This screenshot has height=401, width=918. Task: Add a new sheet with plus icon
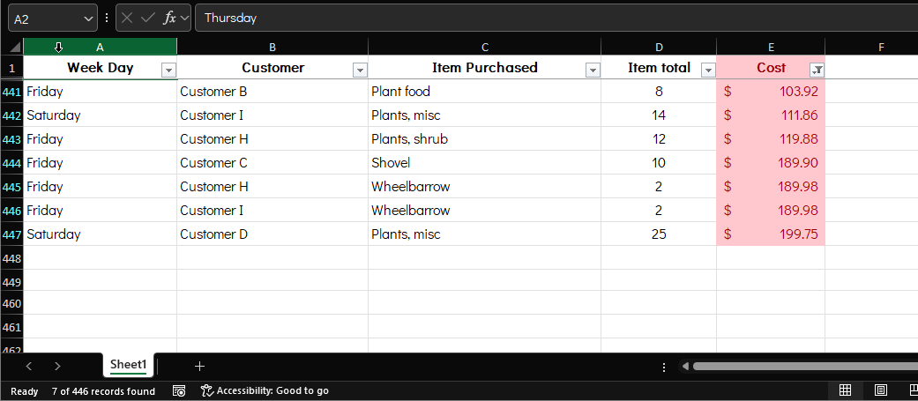pos(199,366)
